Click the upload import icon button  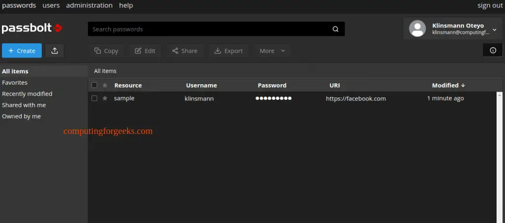tap(55, 51)
